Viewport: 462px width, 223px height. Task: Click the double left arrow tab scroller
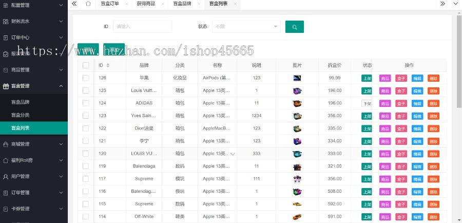(x=74, y=4)
